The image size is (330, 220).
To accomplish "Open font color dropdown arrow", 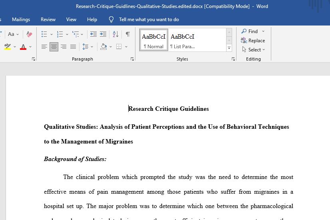I will 30,47.
